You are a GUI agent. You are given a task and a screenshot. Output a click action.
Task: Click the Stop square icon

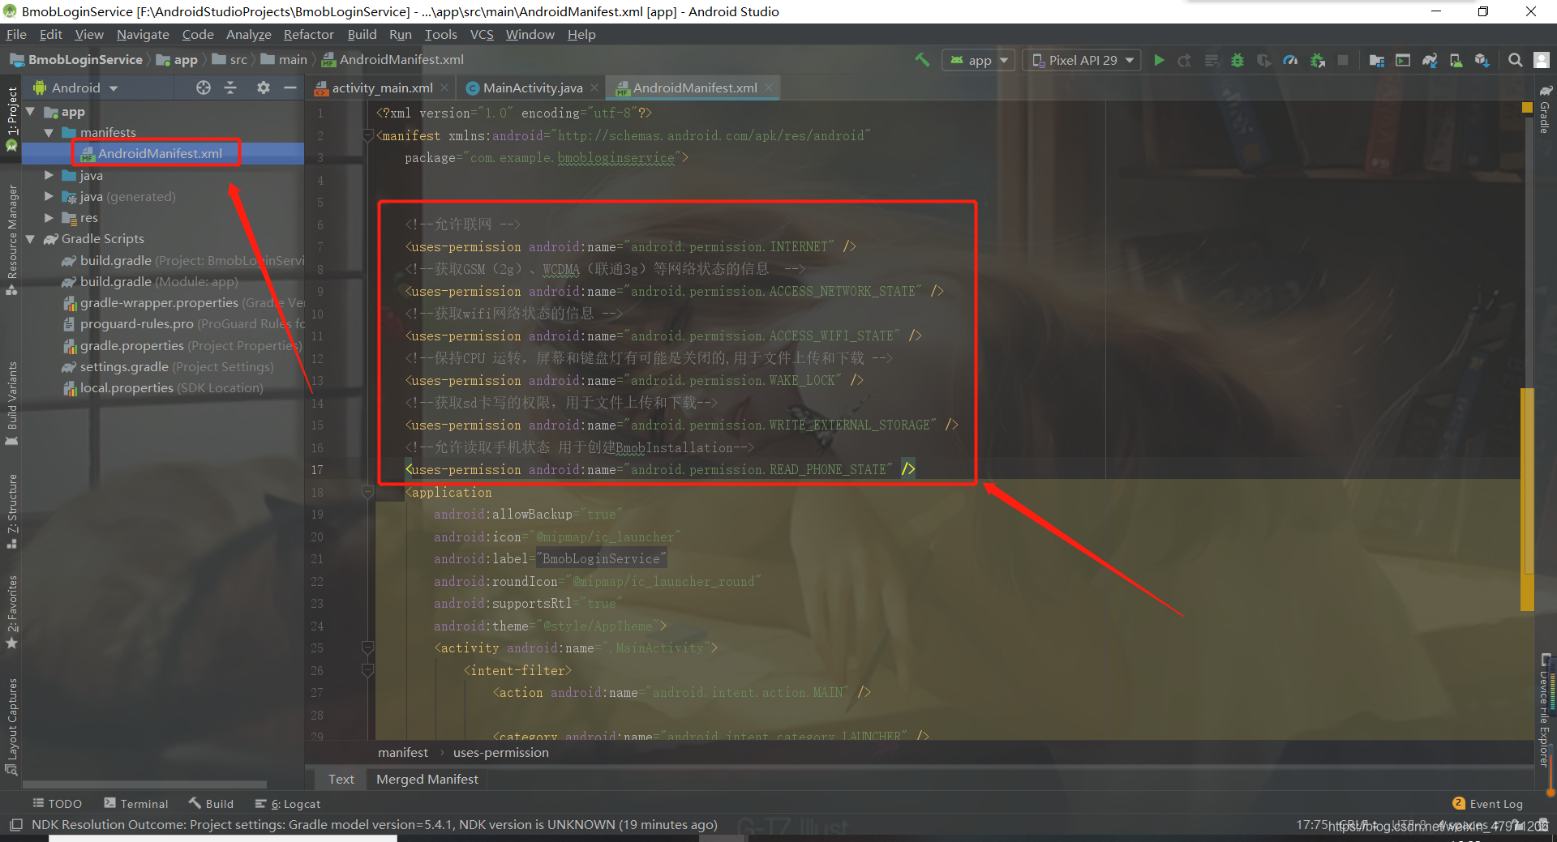(1343, 60)
